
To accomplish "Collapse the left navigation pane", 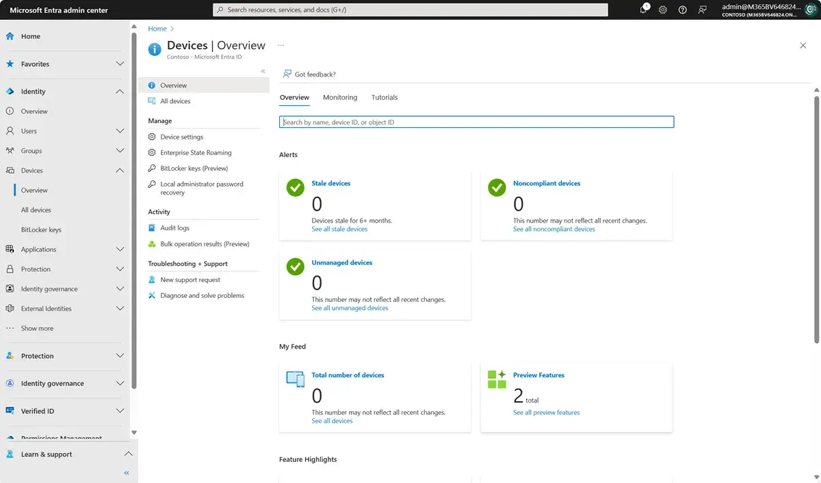I will point(126,472).
